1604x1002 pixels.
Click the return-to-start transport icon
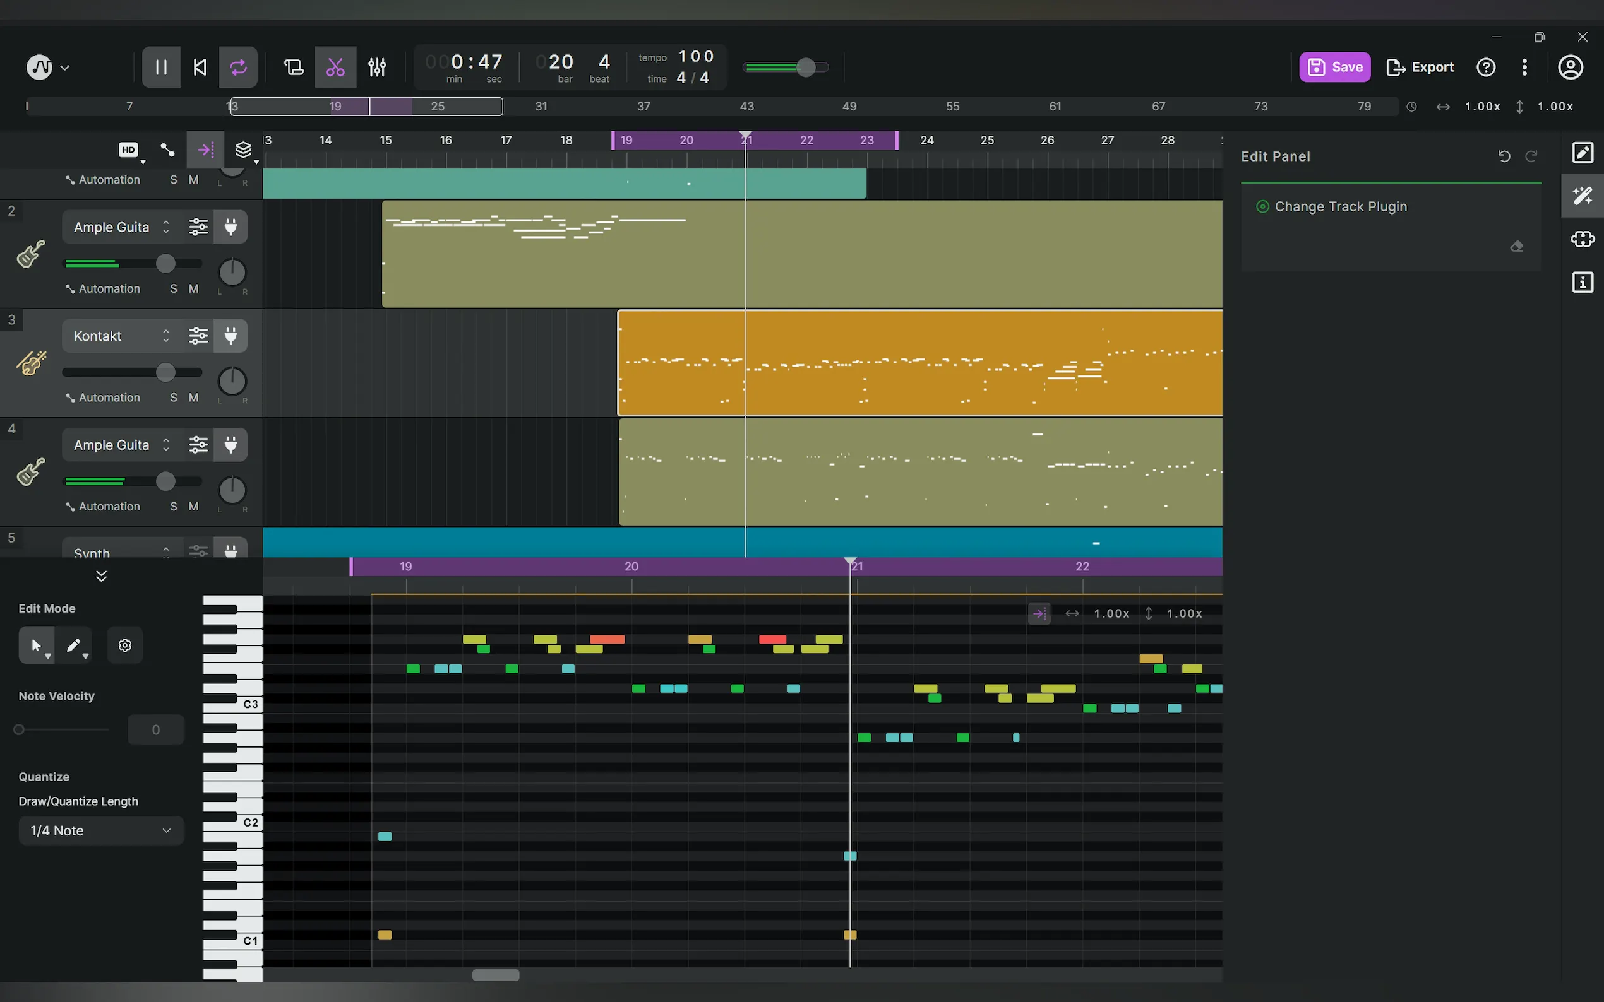click(x=200, y=67)
